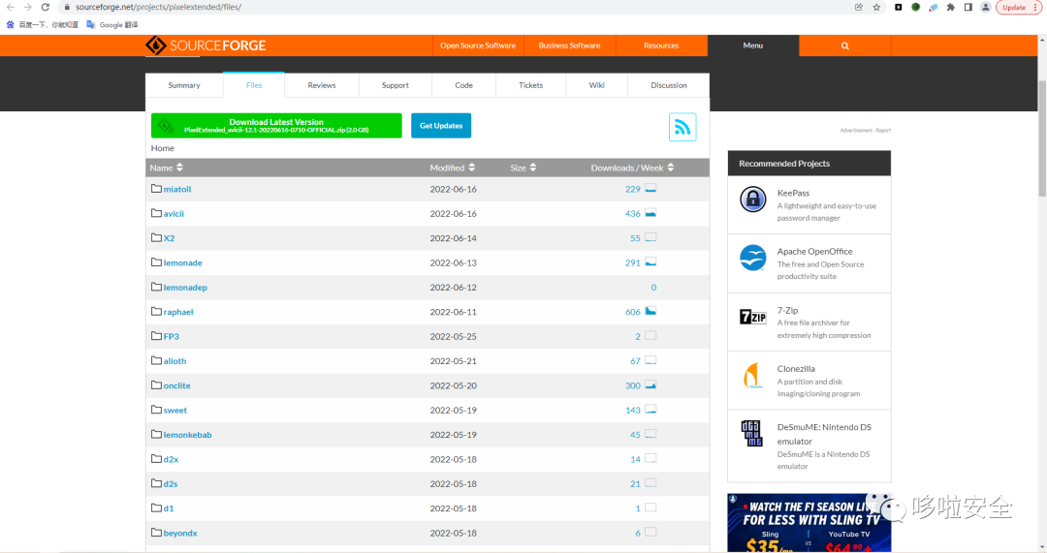Click the browser profile avatar icon
Image resolution: width=1047 pixels, height=553 pixels.
click(986, 8)
